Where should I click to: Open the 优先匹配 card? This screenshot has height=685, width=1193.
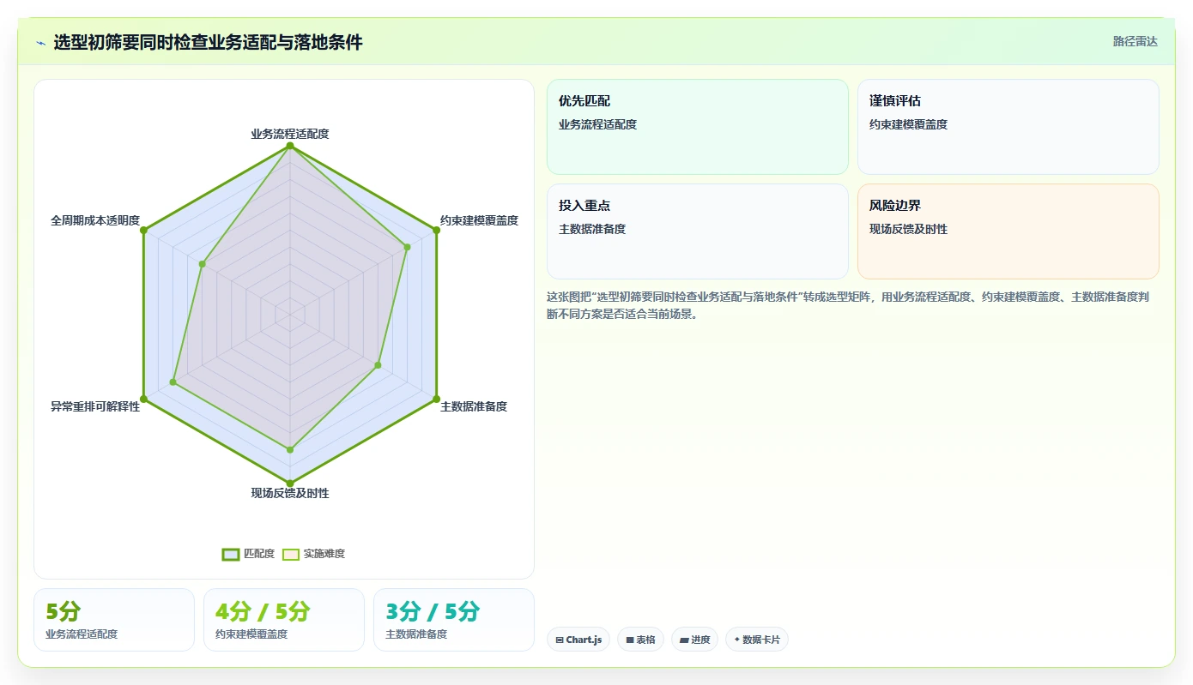pyautogui.click(x=698, y=127)
